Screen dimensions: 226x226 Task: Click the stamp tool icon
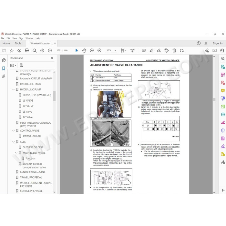tap(167, 50)
